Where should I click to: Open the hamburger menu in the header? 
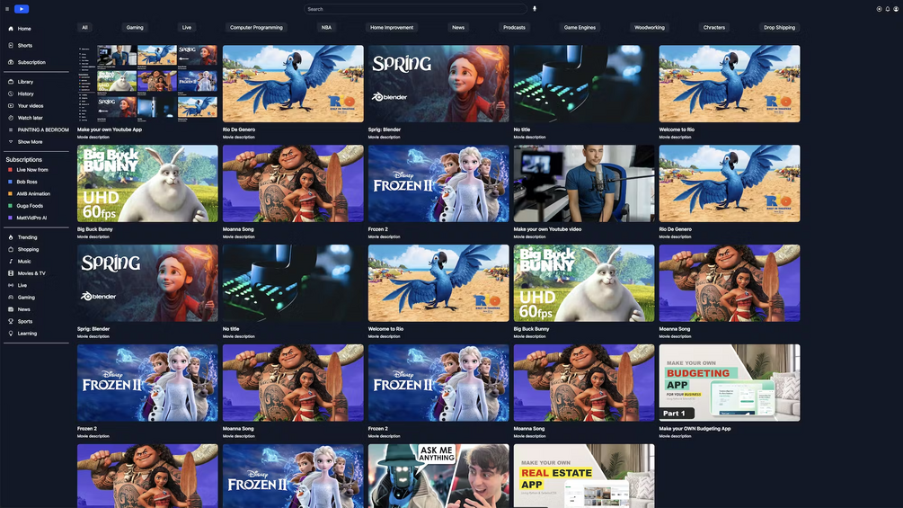tap(7, 9)
